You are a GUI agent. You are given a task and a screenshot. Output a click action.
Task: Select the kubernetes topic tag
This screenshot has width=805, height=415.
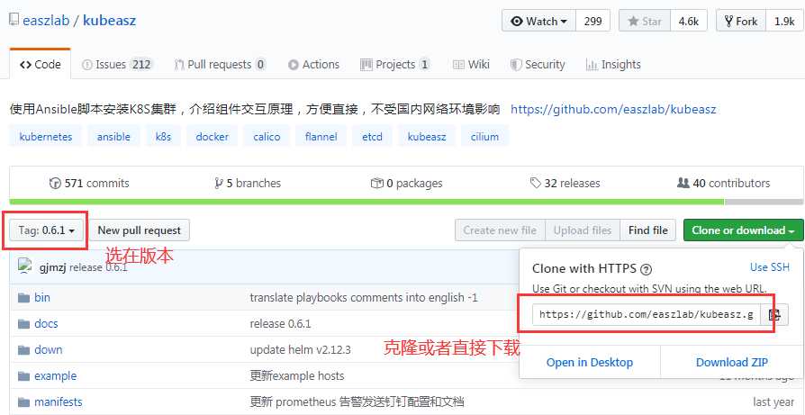click(x=46, y=137)
